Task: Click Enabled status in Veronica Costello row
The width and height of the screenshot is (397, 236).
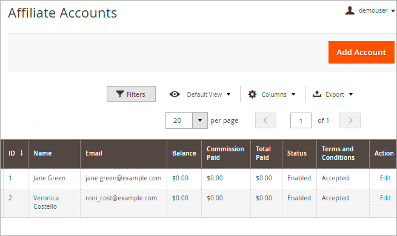Action: click(299, 198)
